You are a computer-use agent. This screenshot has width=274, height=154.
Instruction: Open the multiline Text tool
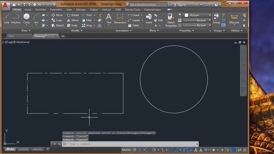(x=109, y=18)
